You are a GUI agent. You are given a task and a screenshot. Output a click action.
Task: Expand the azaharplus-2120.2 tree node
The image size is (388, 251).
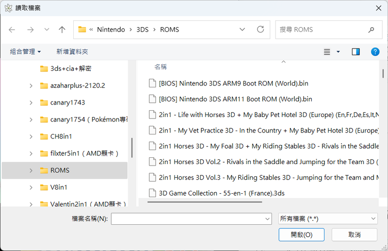(31, 86)
